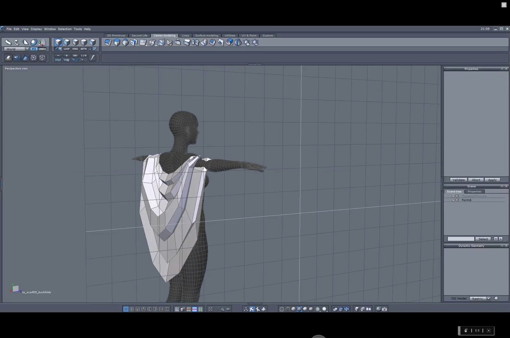Click the Validate button

(458, 180)
